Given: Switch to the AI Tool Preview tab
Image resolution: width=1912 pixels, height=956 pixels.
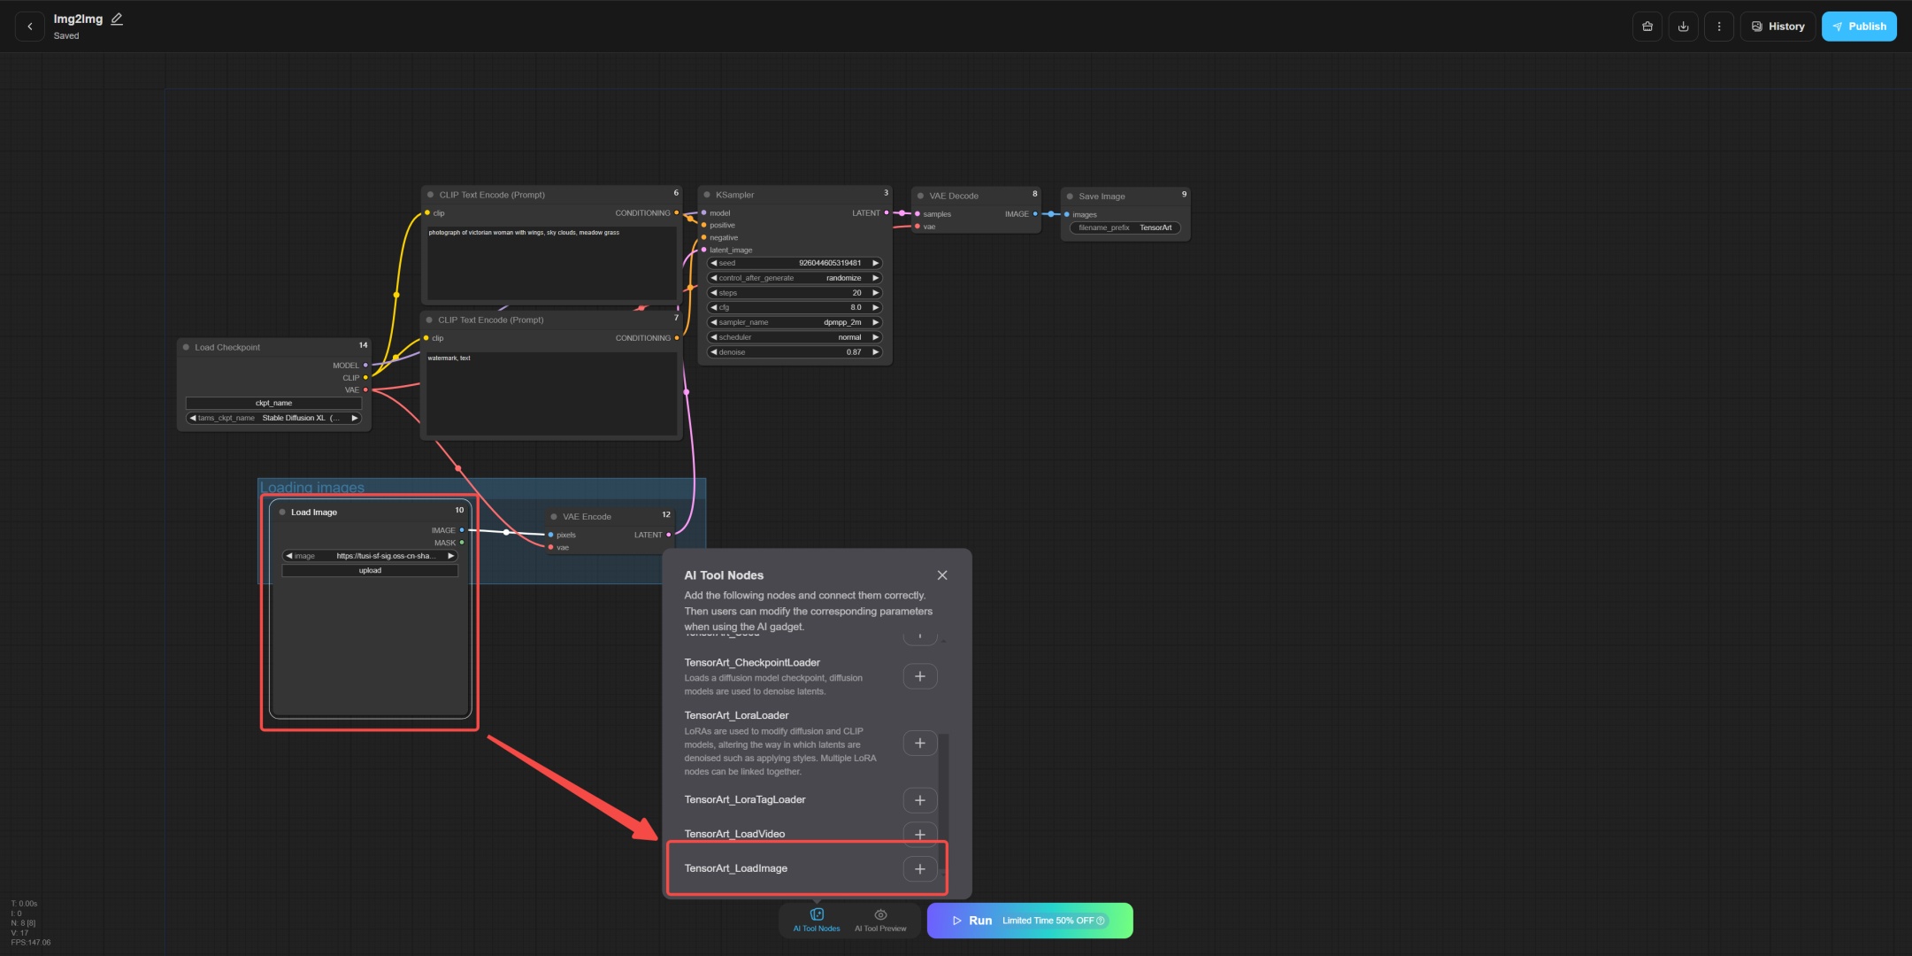Looking at the screenshot, I should tap(880, 921).
